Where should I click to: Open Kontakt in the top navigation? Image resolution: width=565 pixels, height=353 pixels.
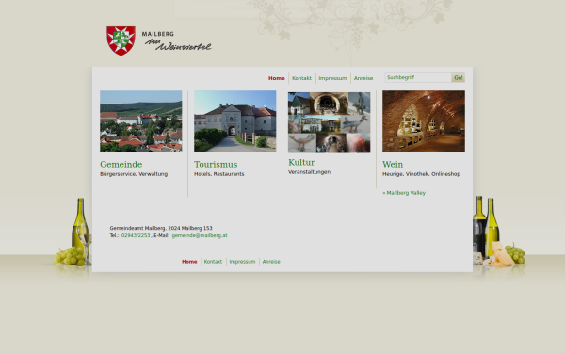(301, 78)
